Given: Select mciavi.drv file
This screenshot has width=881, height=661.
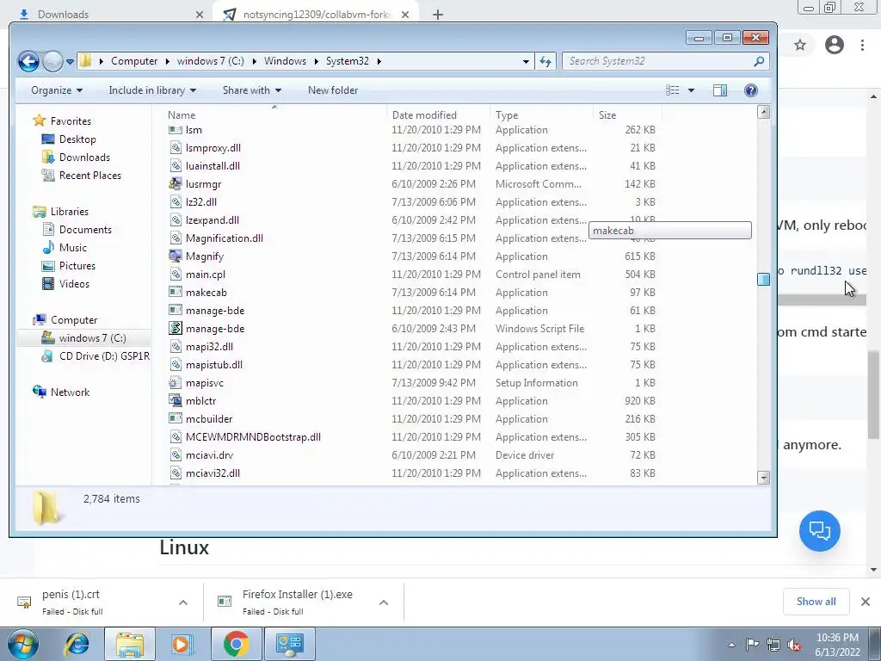Looking at the screenshot, I should click(x=209, y=455).
